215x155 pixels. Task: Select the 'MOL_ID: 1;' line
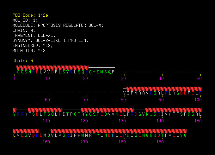[x=25, y=20]
